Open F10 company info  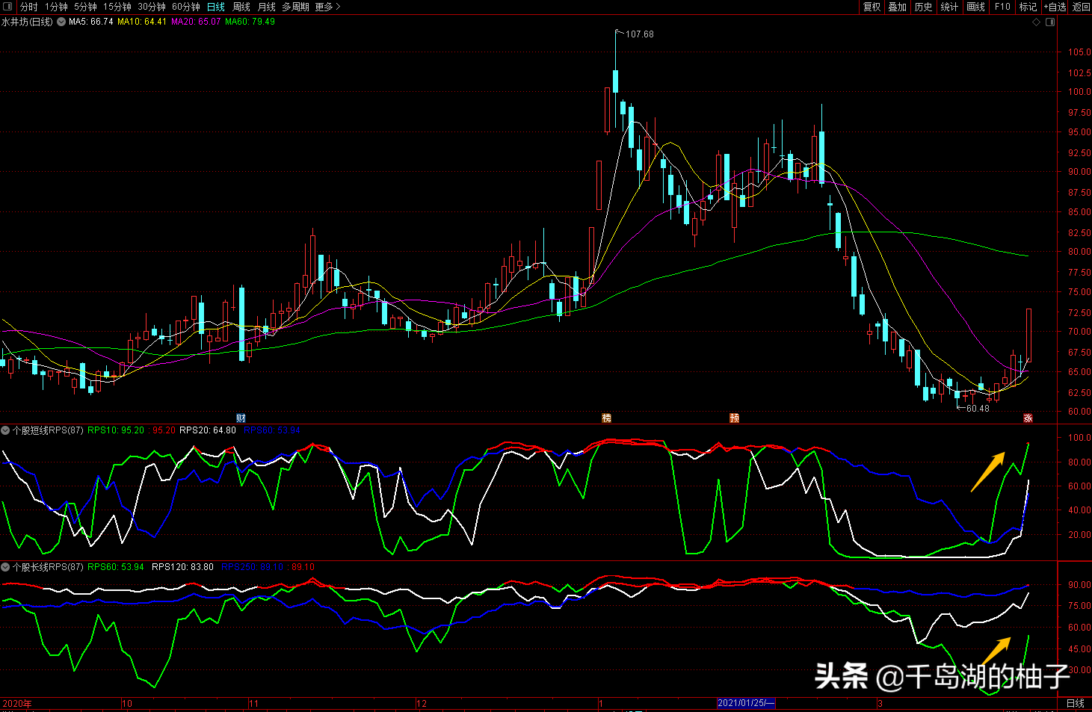(x=1002, y=7)
